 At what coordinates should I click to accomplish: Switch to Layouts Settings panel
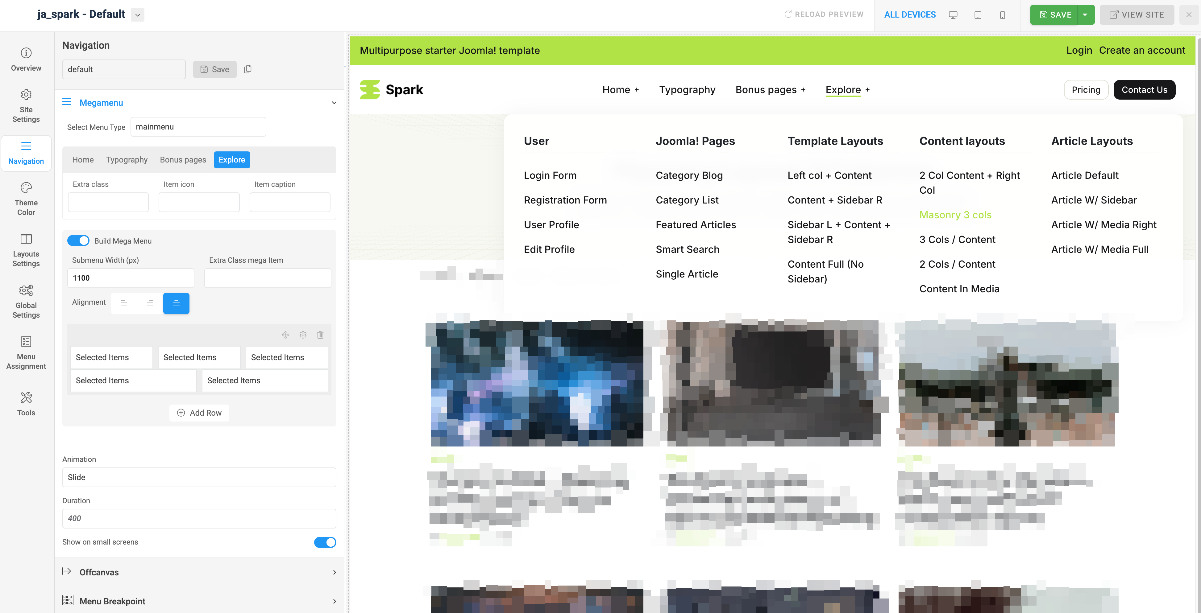pyautogui.click(x=26, y=250)
